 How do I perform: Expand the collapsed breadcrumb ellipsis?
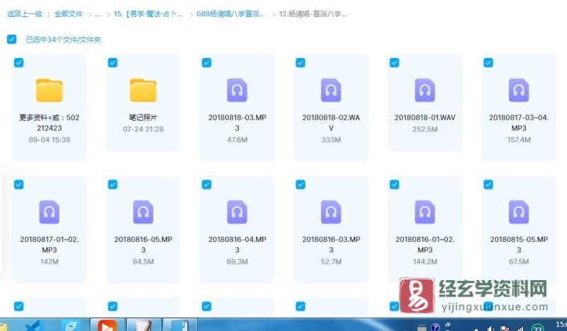tap(98, 13)
